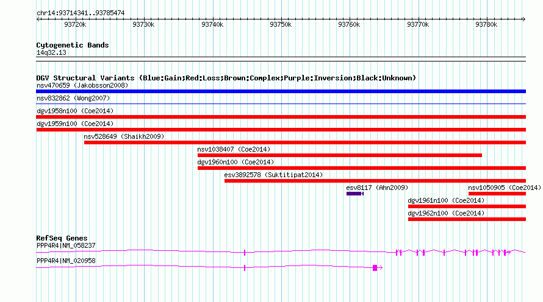Select the red dgv1959n100 loss bar
The image size is (543, 302).
(x=281, y=130)
